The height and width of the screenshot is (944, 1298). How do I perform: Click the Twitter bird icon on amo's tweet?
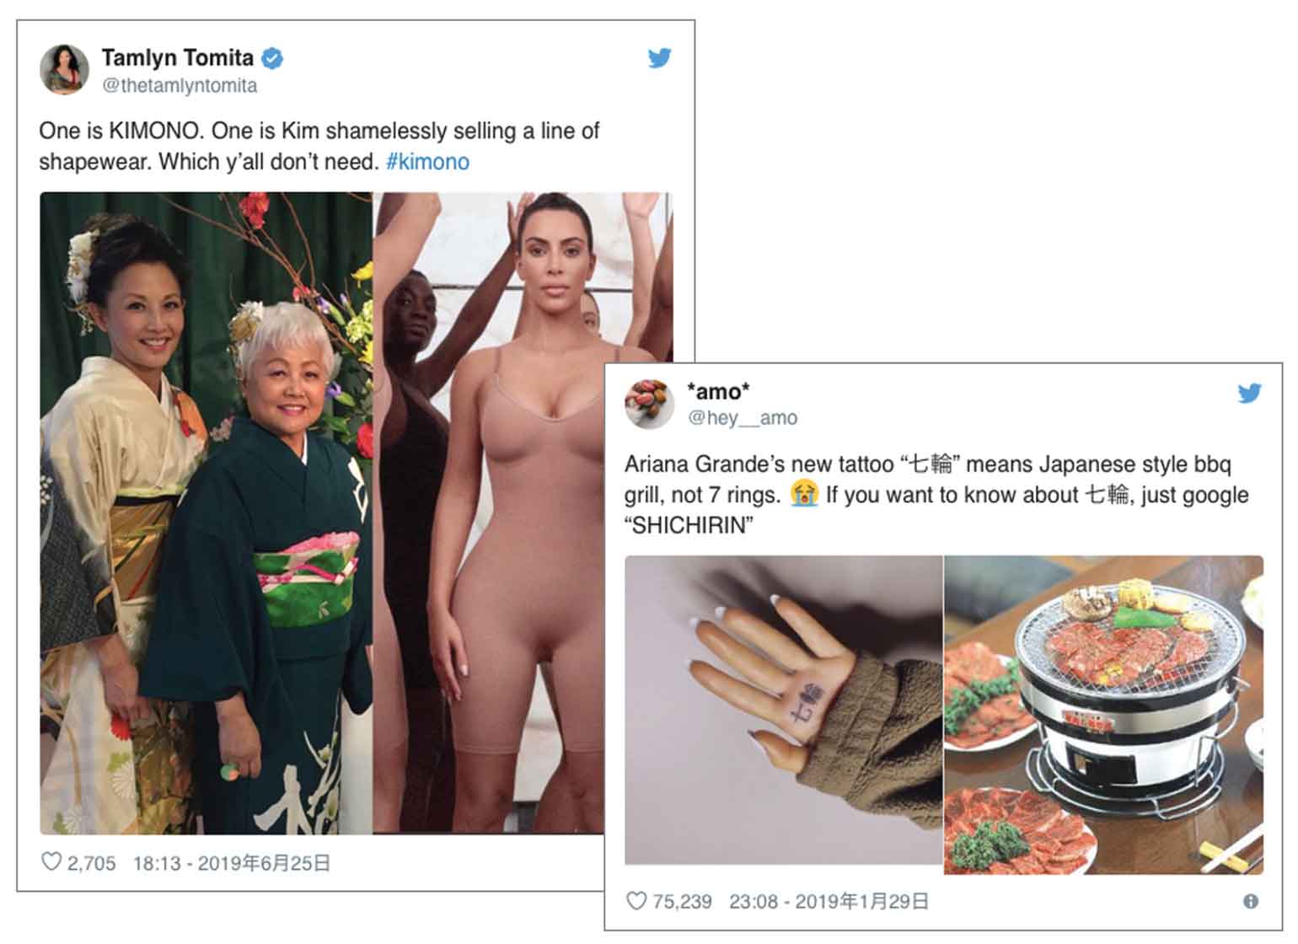coord(1249,393)
